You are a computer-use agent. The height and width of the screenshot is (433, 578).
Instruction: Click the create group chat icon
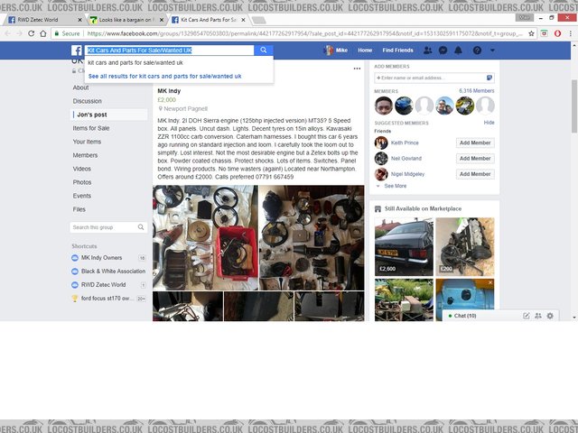click(538, 316)
